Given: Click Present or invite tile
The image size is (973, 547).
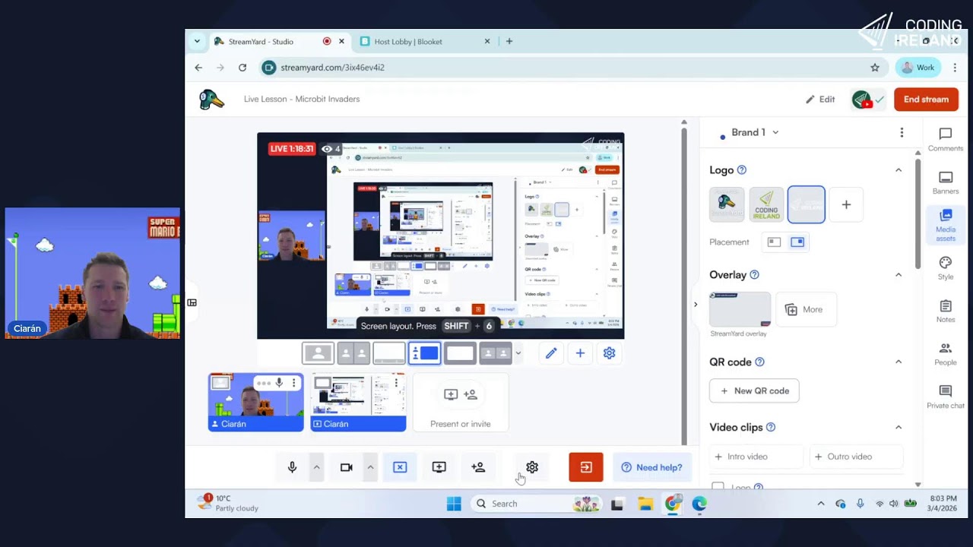Looking at the screenshot, I should tap(460, 403).
